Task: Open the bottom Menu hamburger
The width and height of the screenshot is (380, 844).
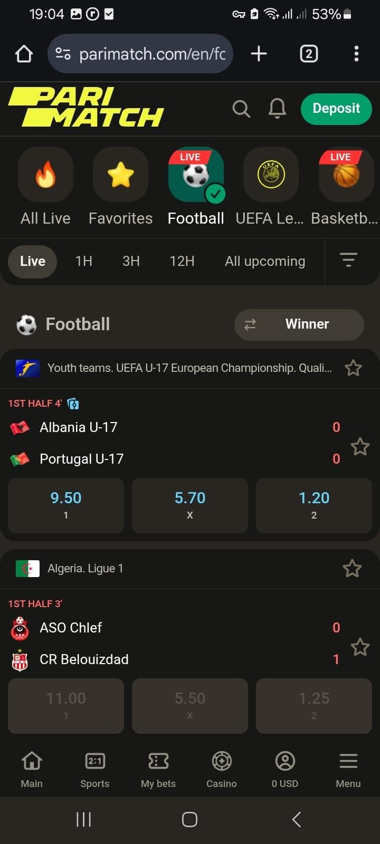Action: point(348,761)
